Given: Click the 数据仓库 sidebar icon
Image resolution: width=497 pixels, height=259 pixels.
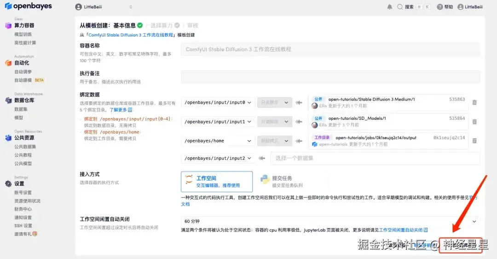Looking at the screenshot, I should pyautogui.click(x=8, y=100).
